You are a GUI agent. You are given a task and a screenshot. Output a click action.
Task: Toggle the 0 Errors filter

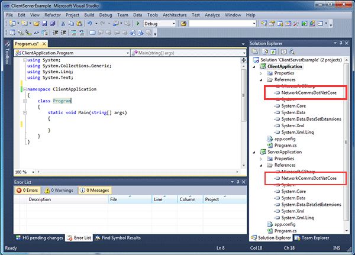point(27,191)
